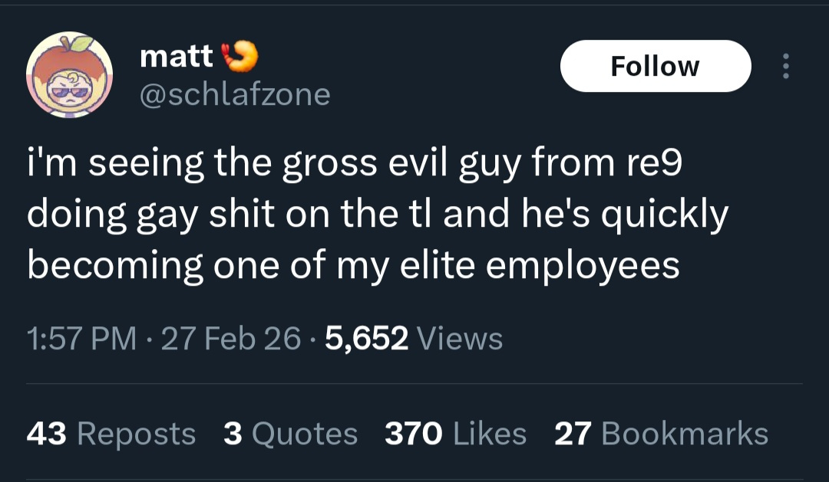Click the 27 Bookmarks stat
829x482 pixels.
click(661, 434)
